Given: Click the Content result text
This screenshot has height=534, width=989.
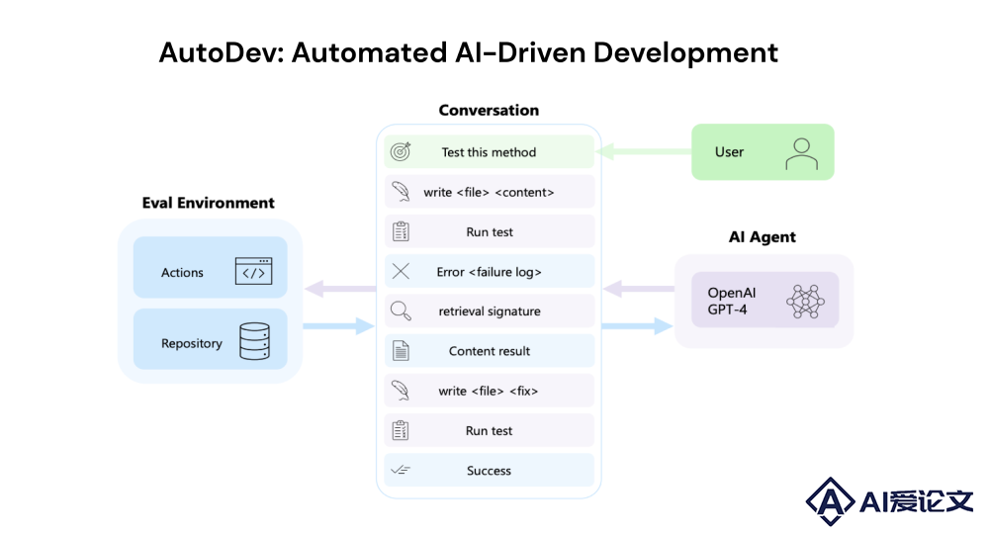Looking at the screenshot, I should [490, 351].
